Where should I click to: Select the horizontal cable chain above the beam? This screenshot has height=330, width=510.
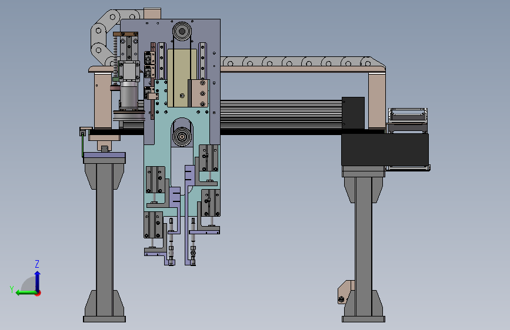pyautogui.click(x=302, y=62)
